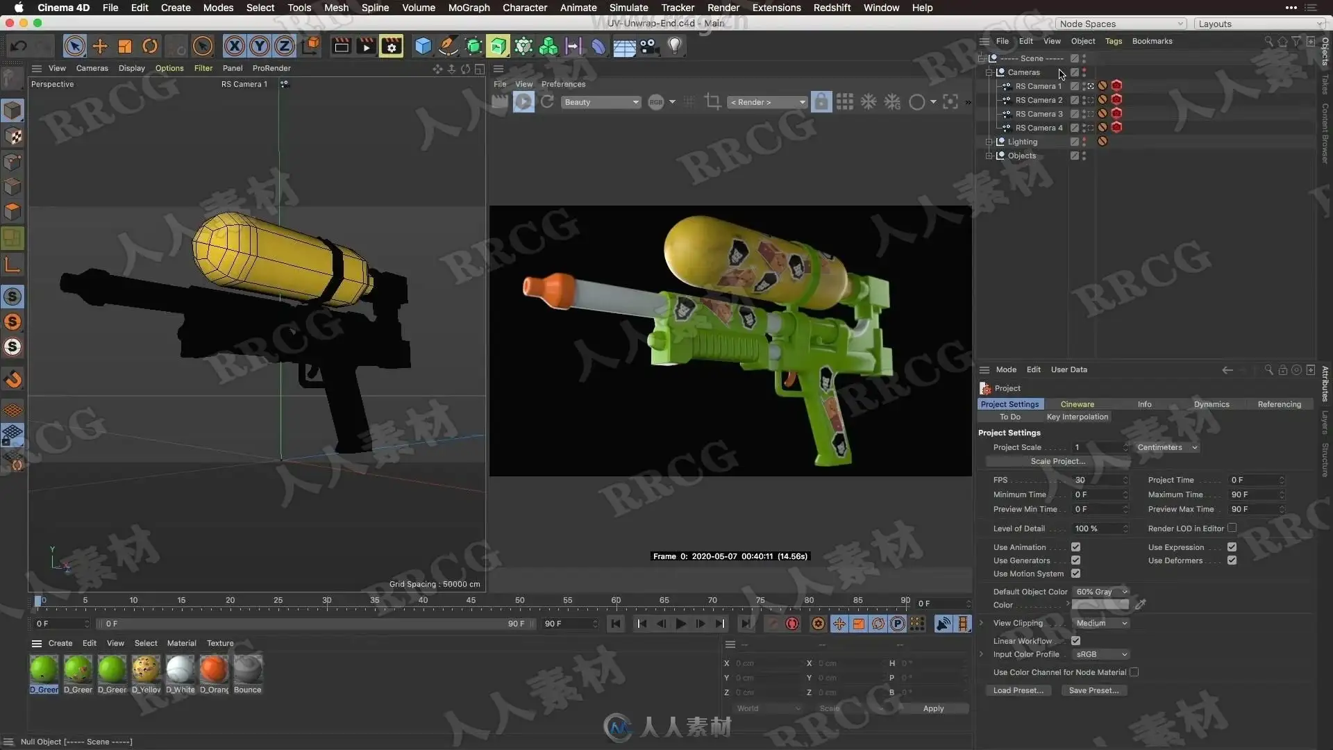Screen dimensions: 1333x750
Task: Toggle Linear Workflow checkbox
Action: point(1075,641)
